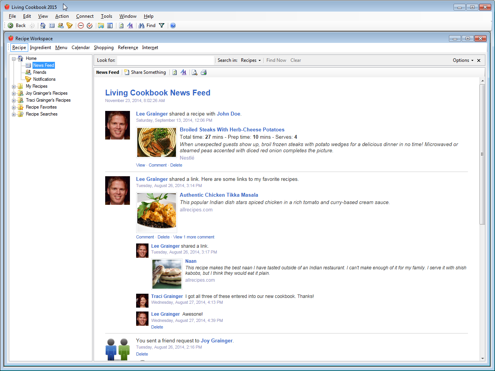
Task: Click the red circle minus toolbar icon
Action: [81, 26]
